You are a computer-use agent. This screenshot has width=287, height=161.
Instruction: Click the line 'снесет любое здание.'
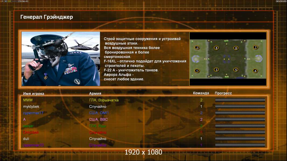tap(124, 79)
